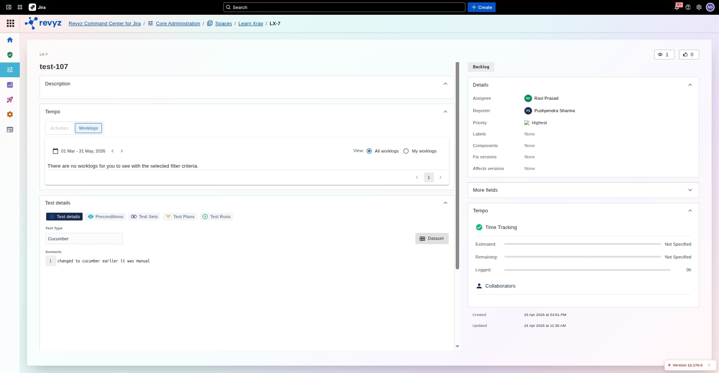Viewport: 719px width, 373px height.
Task: Collapse the Details panel
Action: point(690,85)
